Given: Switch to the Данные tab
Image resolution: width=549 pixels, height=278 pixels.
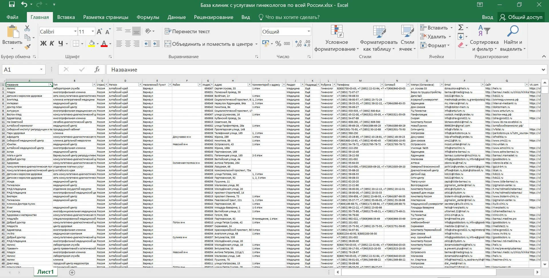Looking at the screenshot, I should click(177, 17).
